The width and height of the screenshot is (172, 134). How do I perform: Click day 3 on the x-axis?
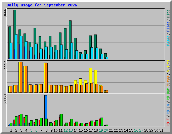tap(21, 130)
